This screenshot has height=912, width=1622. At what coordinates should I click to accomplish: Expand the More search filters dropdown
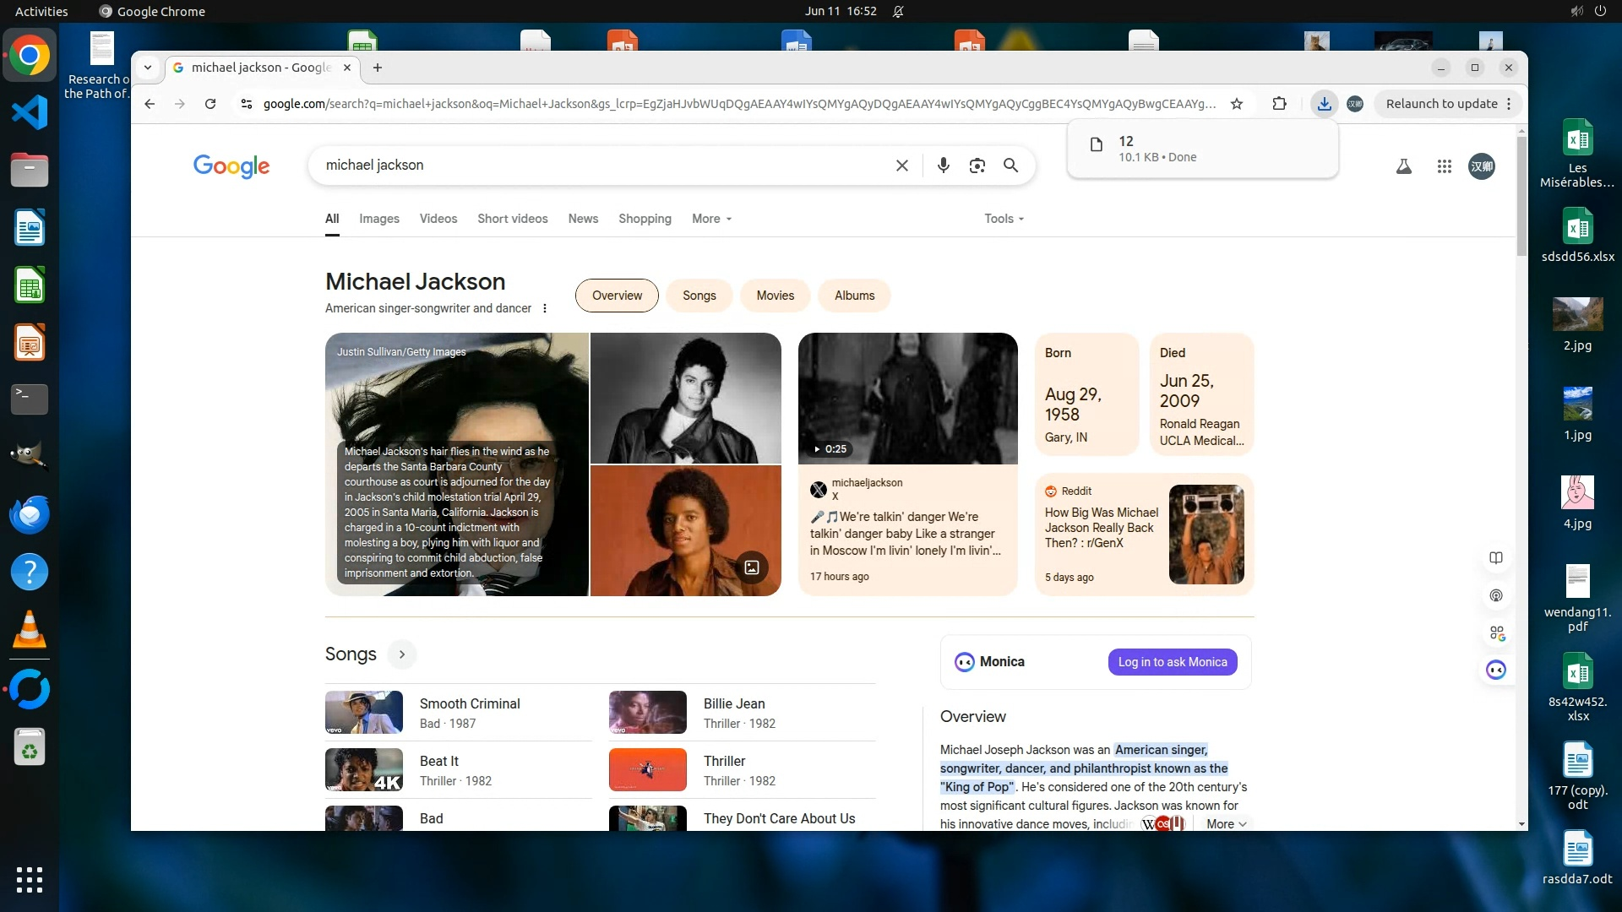pos(711,219)
